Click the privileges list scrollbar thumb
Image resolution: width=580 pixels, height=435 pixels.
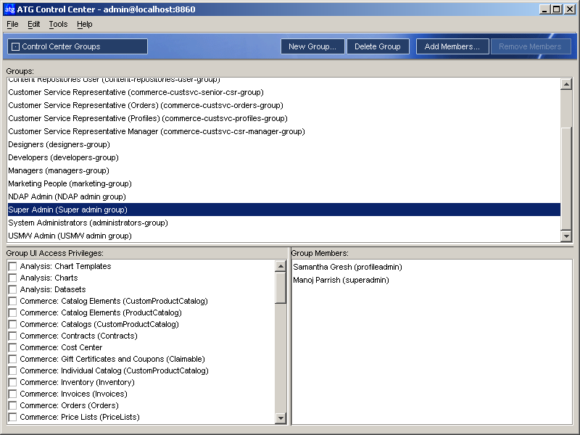tap(281, 288)
